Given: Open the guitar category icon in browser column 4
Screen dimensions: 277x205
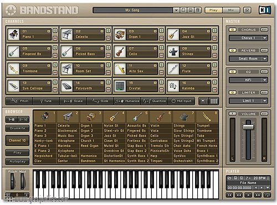Looking at the screenshot, I should click(x=114, y=117).
